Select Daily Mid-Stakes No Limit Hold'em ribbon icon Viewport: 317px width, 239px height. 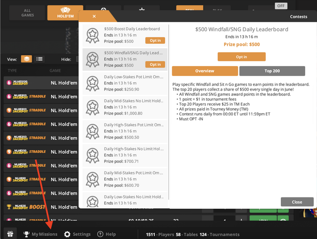click(92, 108)
